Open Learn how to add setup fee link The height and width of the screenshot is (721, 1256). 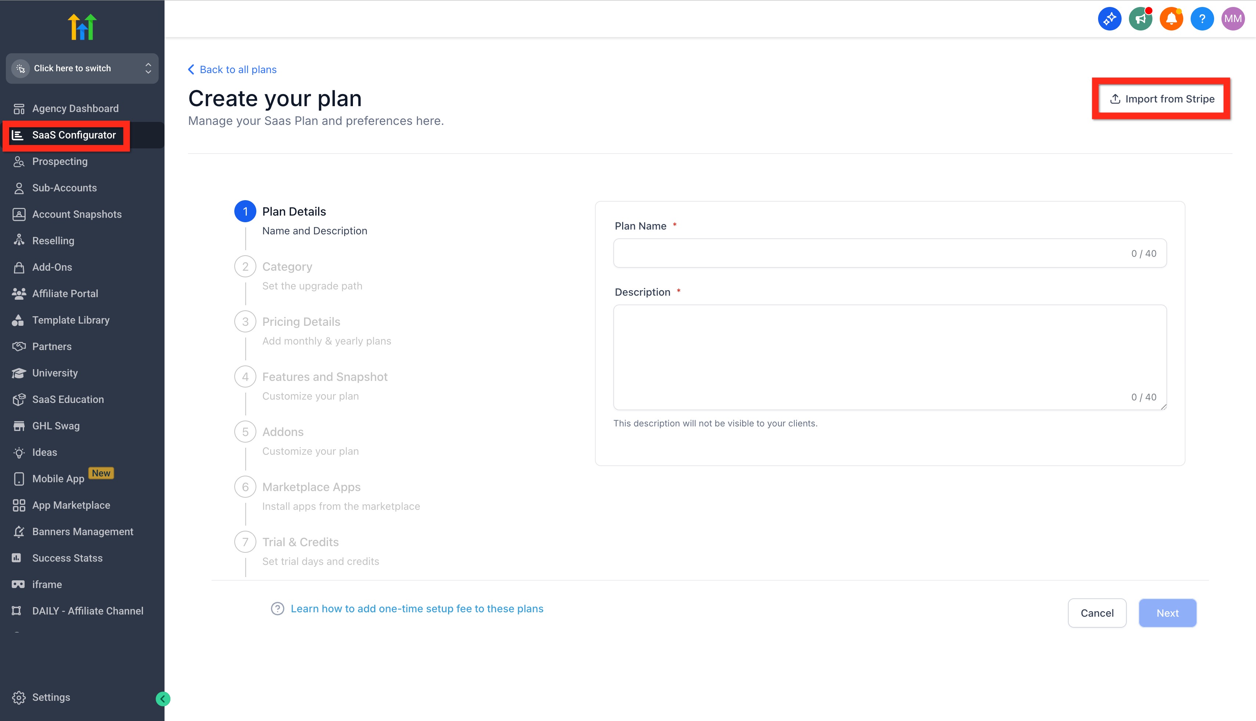(x=416, y=609)
